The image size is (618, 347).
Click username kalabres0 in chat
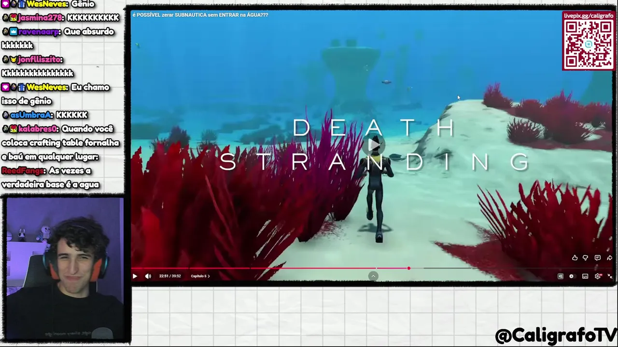[x=38, y=129]
